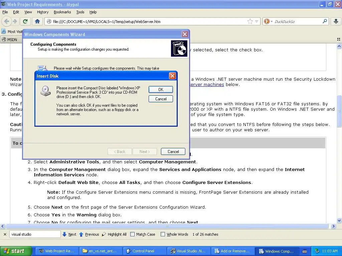Follow the 'server machines' link

pos(207,84)
